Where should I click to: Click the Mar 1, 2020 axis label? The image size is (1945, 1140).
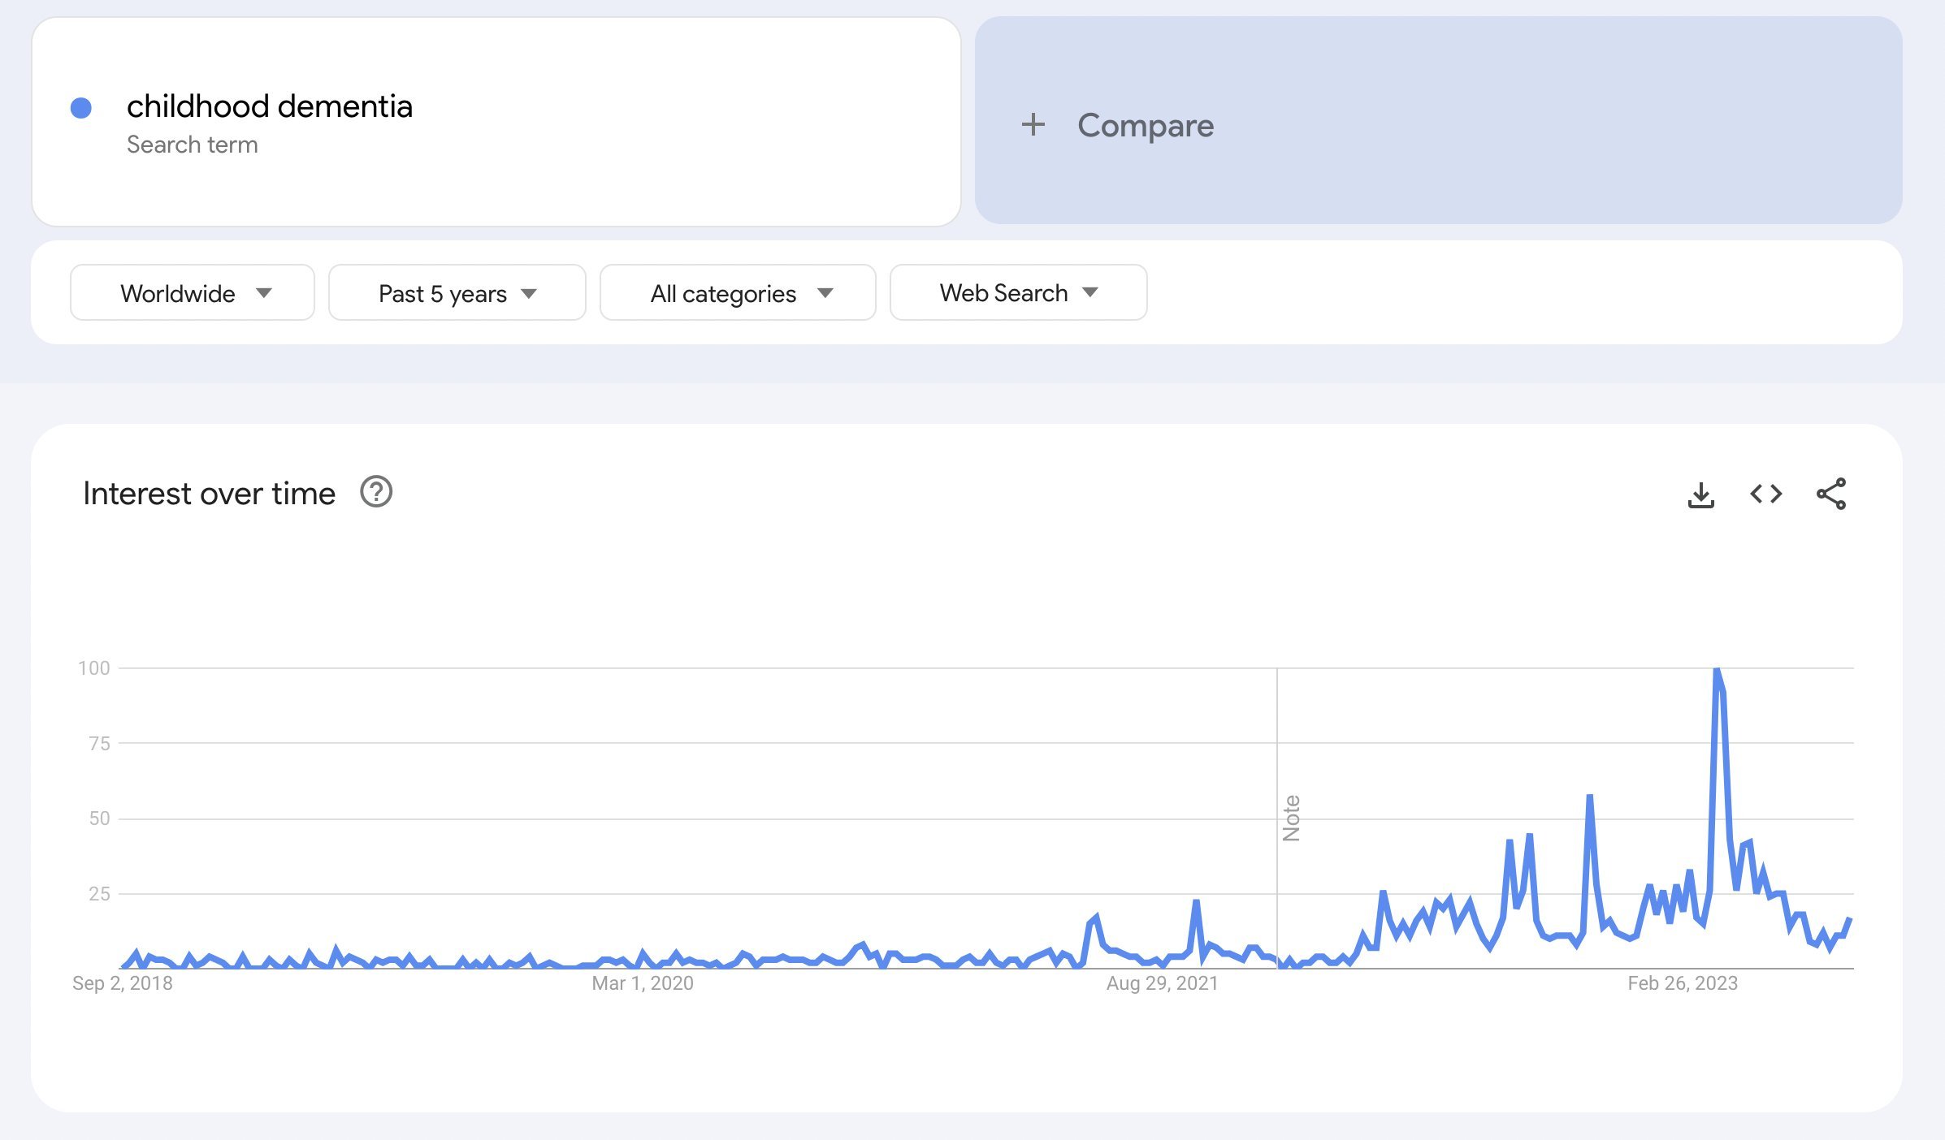pos(643,983)
